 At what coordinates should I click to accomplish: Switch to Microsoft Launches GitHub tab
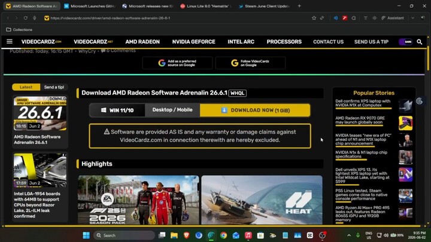pyautogui.click(x=90, y=6)
